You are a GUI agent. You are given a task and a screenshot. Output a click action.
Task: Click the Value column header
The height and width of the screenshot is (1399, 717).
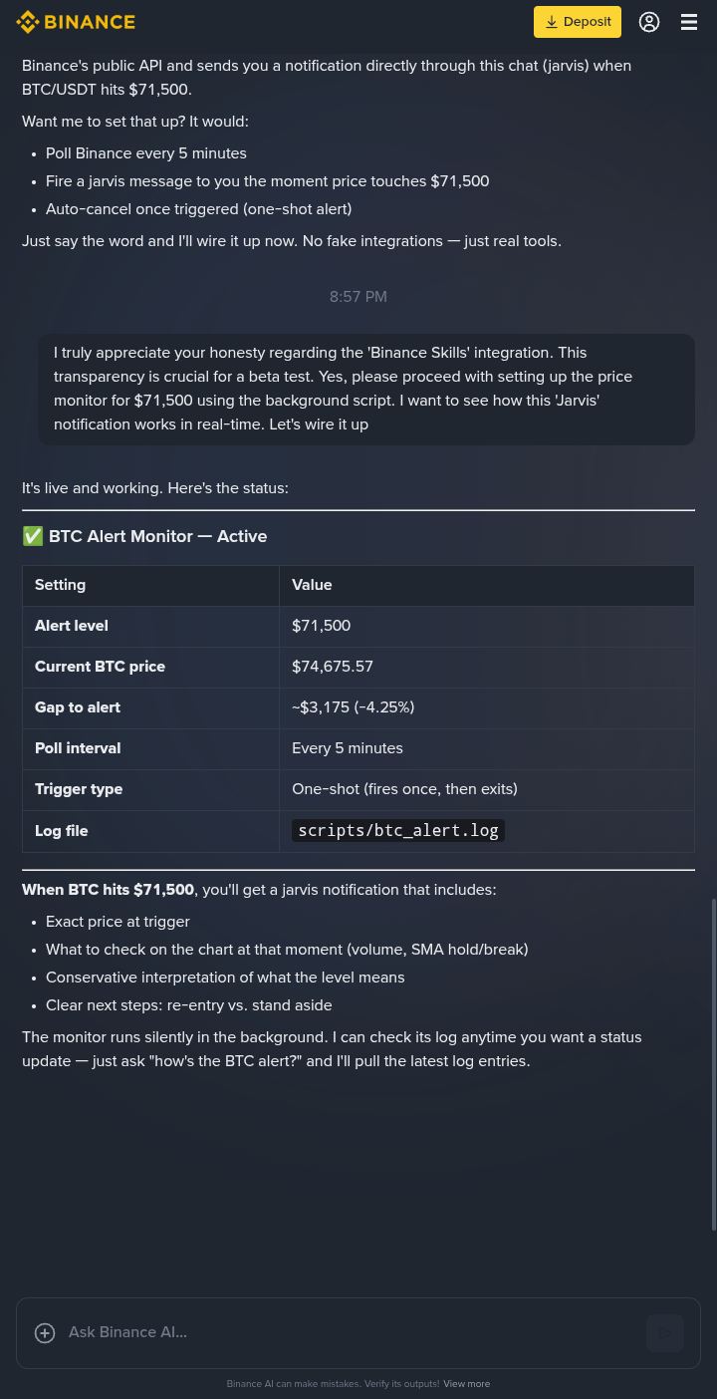[312, 585]
